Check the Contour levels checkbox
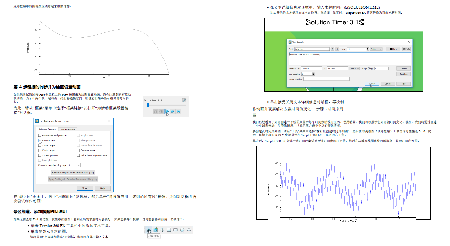This screenshot has width=450, height=246. [x=78, y=151]
